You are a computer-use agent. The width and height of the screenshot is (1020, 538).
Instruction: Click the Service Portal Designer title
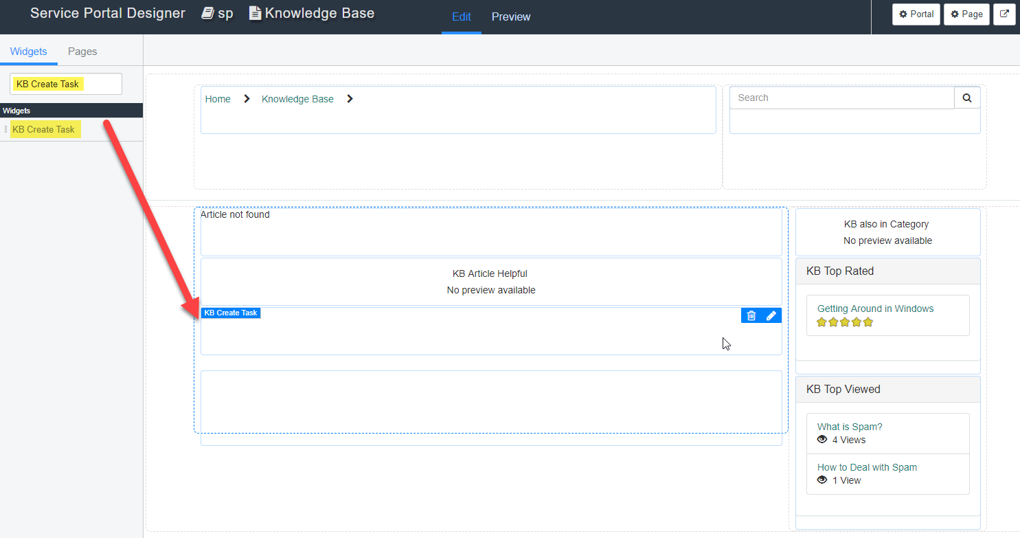[108, 13]
